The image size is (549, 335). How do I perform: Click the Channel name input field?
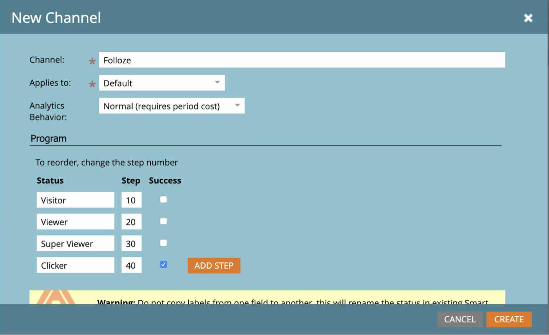point(302,60)
